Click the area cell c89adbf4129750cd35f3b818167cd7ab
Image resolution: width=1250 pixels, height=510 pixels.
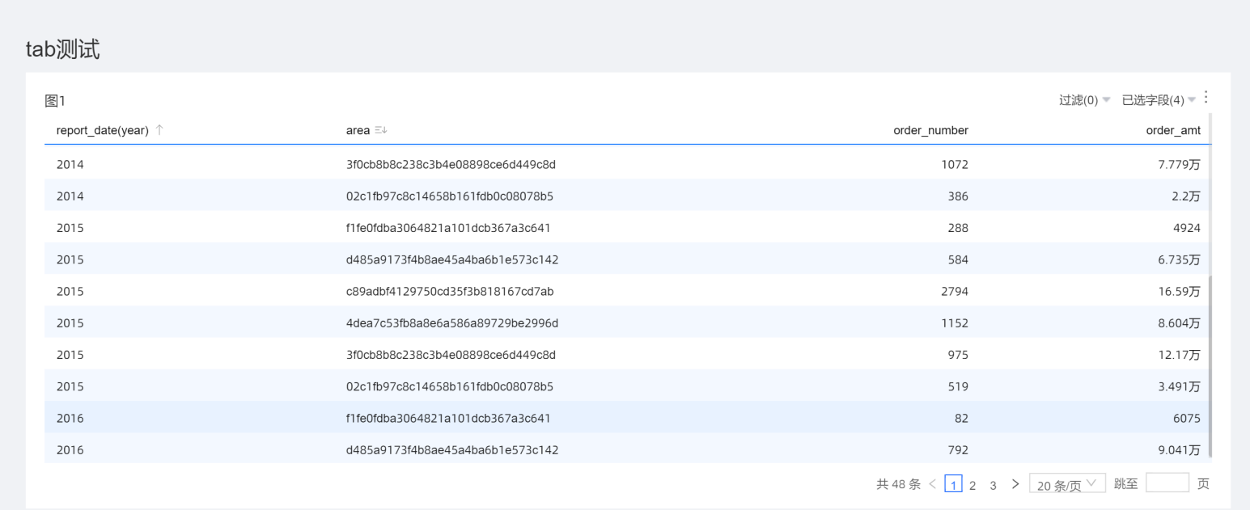click(x=449, y=291)
